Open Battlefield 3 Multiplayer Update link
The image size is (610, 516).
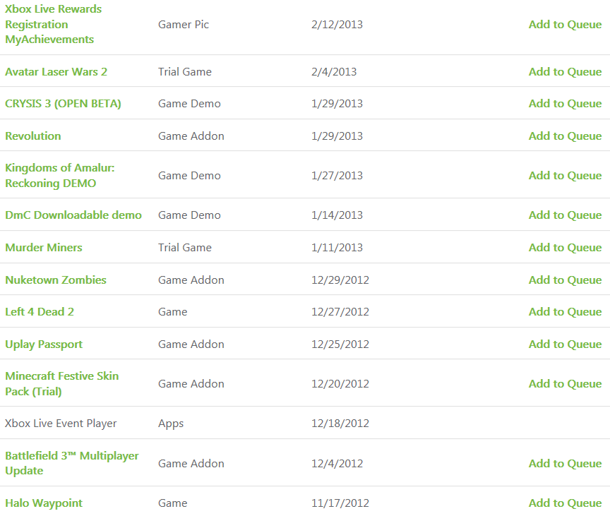[x=72, y=463]
